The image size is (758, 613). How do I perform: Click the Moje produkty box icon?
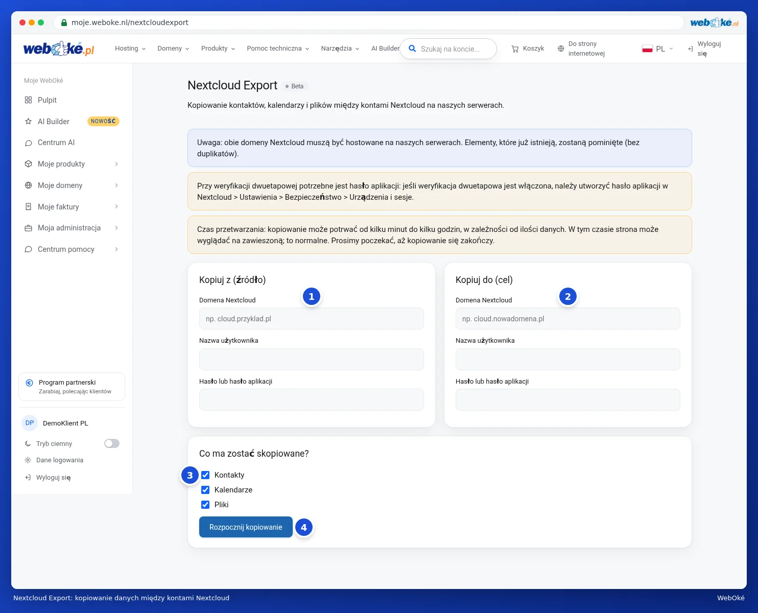pyautogui.click(x=28, y=164)
